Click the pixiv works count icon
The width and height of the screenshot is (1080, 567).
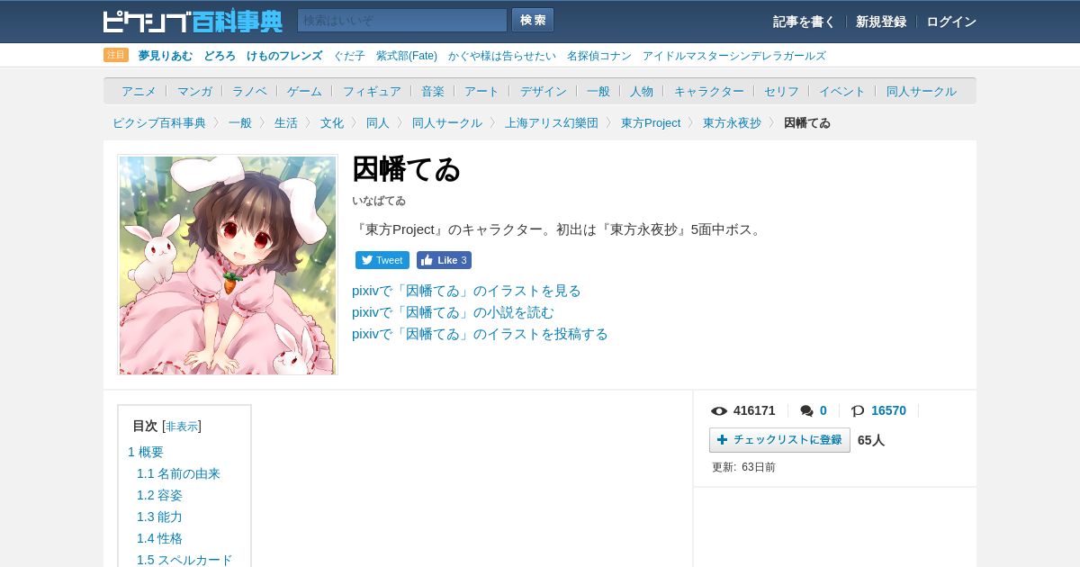[858, 411]
